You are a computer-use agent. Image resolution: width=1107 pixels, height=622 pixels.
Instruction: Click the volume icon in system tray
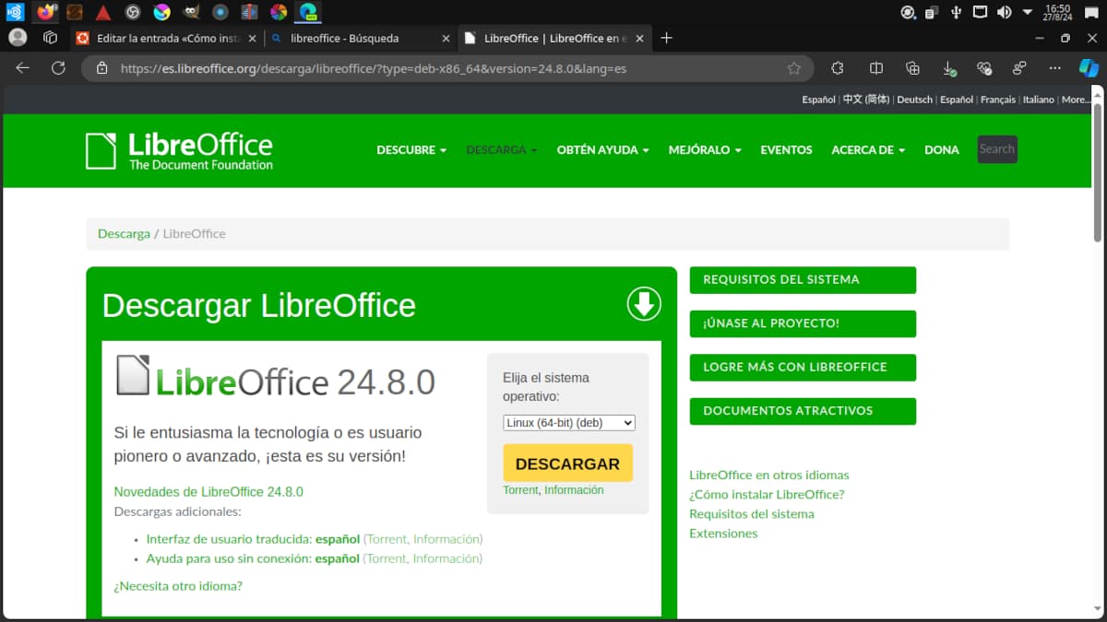pyautogui.click(x=1004, y=12)
